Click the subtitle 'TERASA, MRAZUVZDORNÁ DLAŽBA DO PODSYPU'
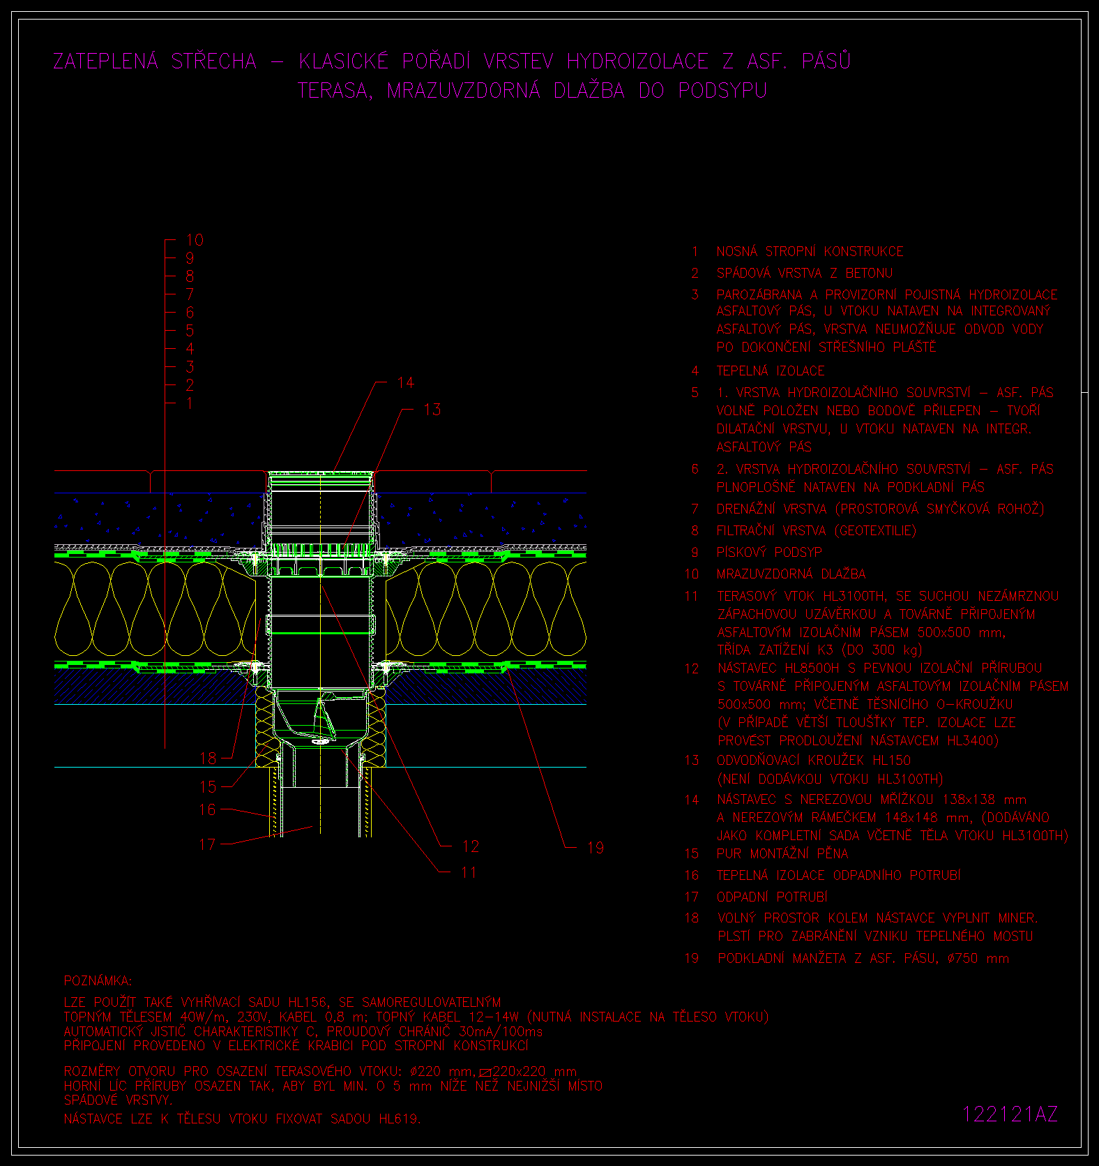1099x1166 pixels. tap(533, 91)
